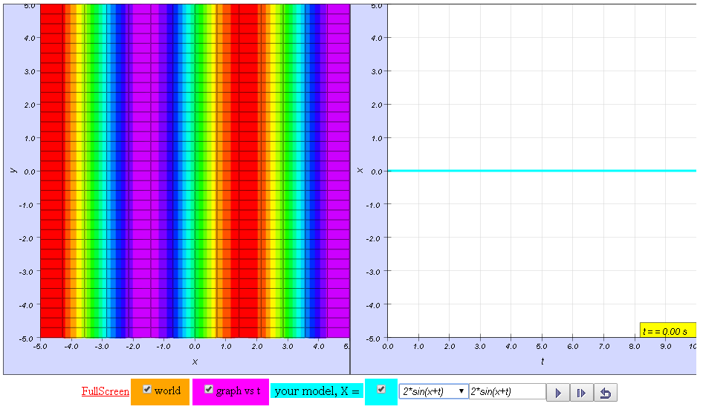This screenshot has width=703, height=418.
Task: Click the vertical divider between the two plots
Action: click(350, 186)
